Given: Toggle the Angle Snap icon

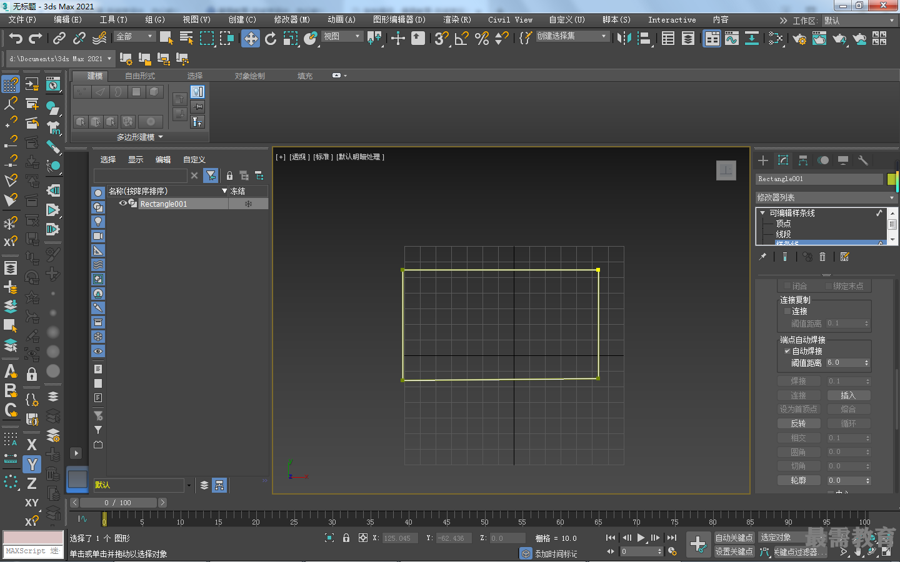Looking at the screenshot, I should [461, 39].
